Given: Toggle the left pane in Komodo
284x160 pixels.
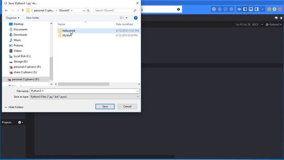Looking at the screenshot, I should click(245, 9).
